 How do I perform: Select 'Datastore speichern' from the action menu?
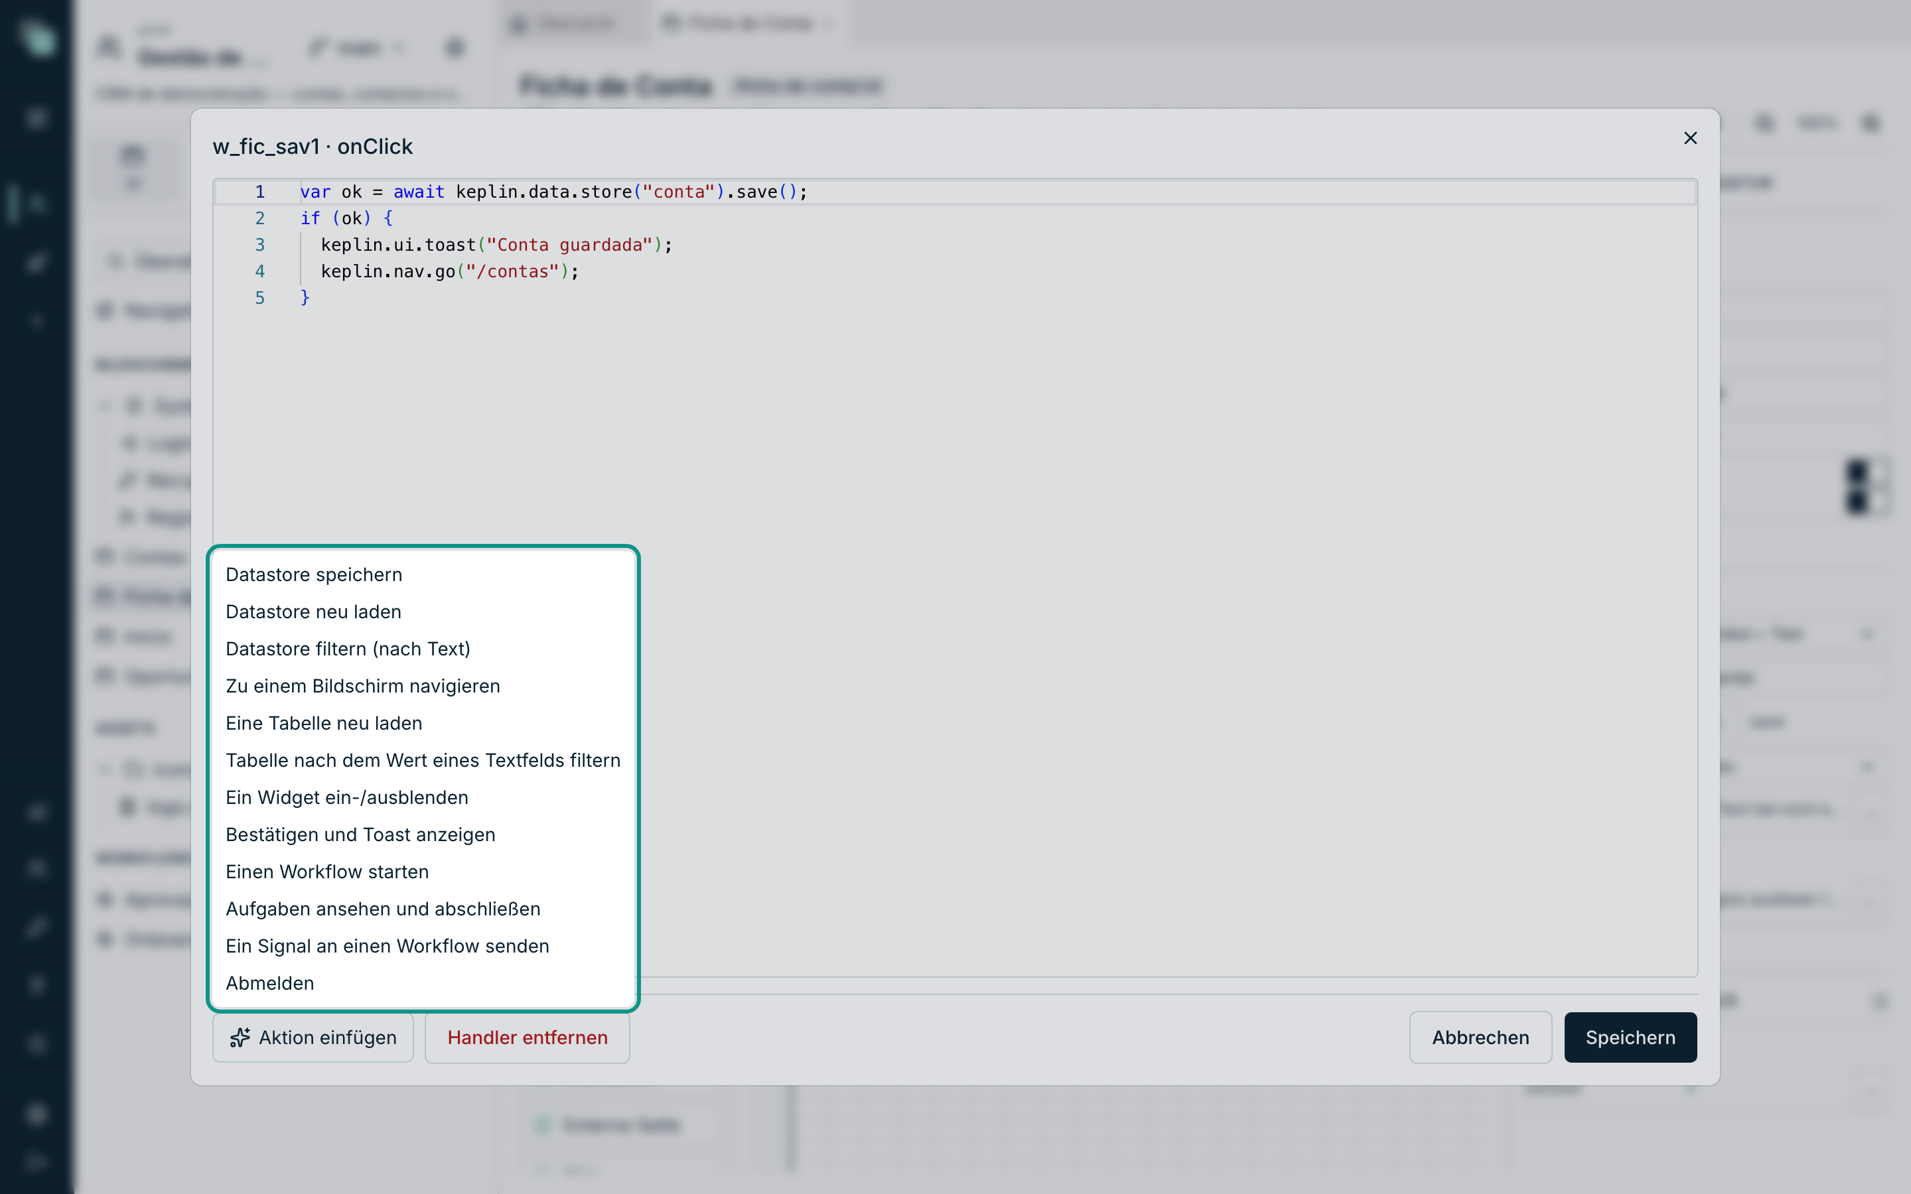point(423,574)
